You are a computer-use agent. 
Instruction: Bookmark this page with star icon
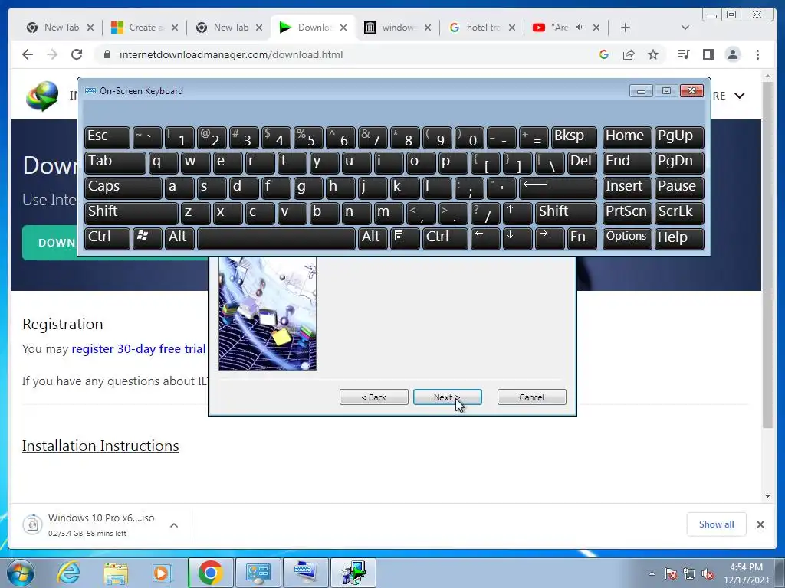point(653,54)
